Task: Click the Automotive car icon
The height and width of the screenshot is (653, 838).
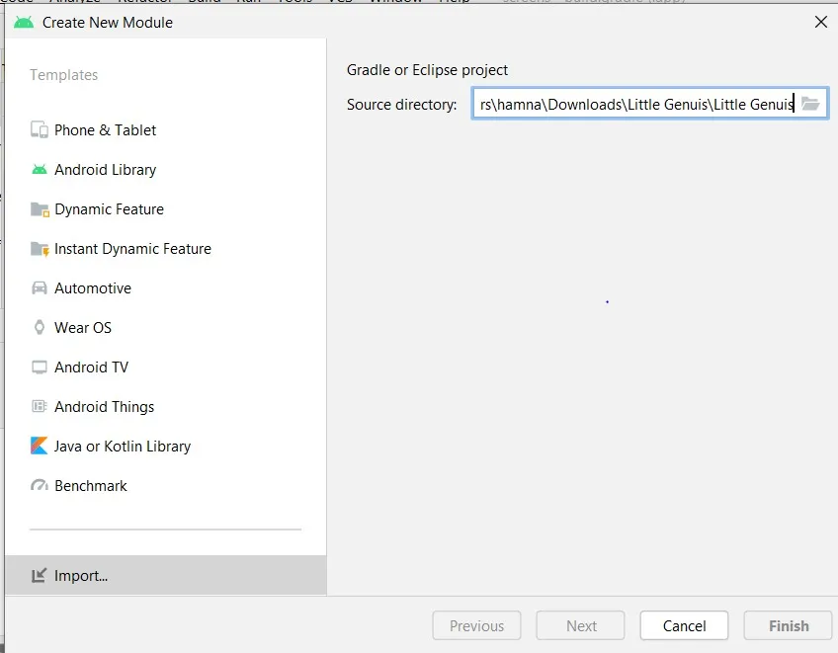Action: [x=40, y=288]
